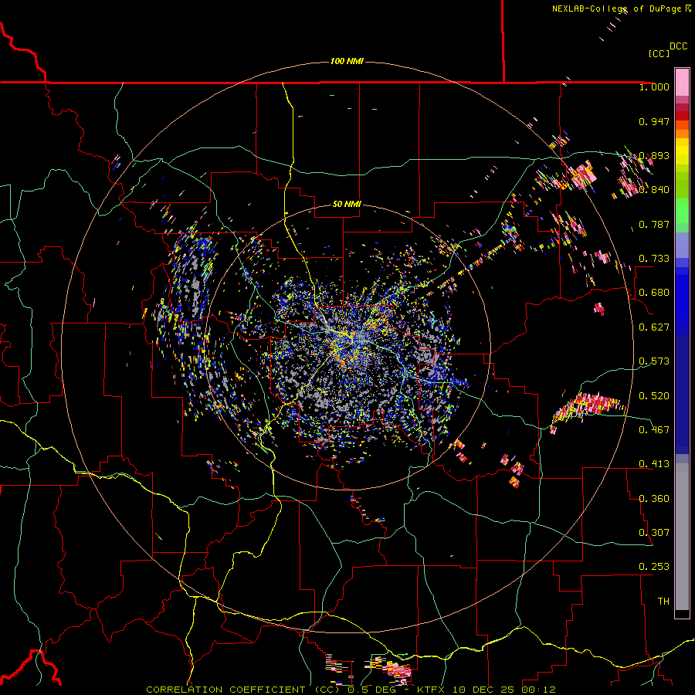
Task: Click the Correlation Coefficient caption at bottom
Action: pos(351,690)
